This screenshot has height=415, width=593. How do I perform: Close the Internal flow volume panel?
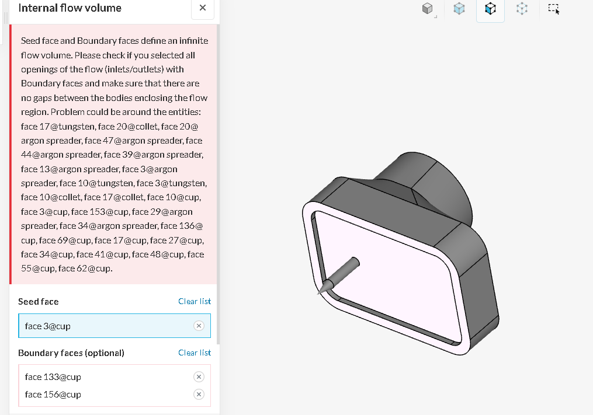click(x=203, y=8)
